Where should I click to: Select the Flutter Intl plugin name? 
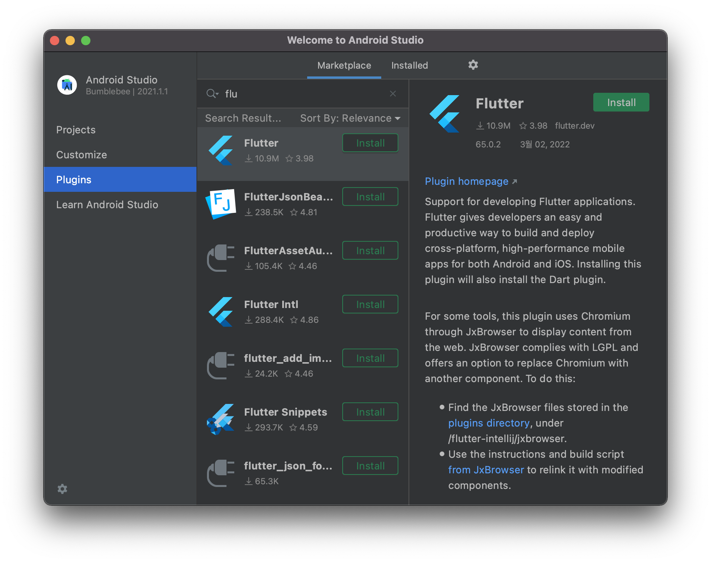[x=271, y=305]
